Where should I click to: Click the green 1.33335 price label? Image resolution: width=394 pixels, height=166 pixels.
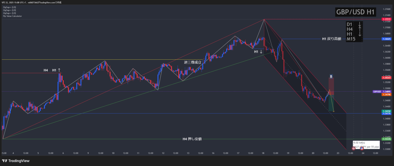coord(386,139)
